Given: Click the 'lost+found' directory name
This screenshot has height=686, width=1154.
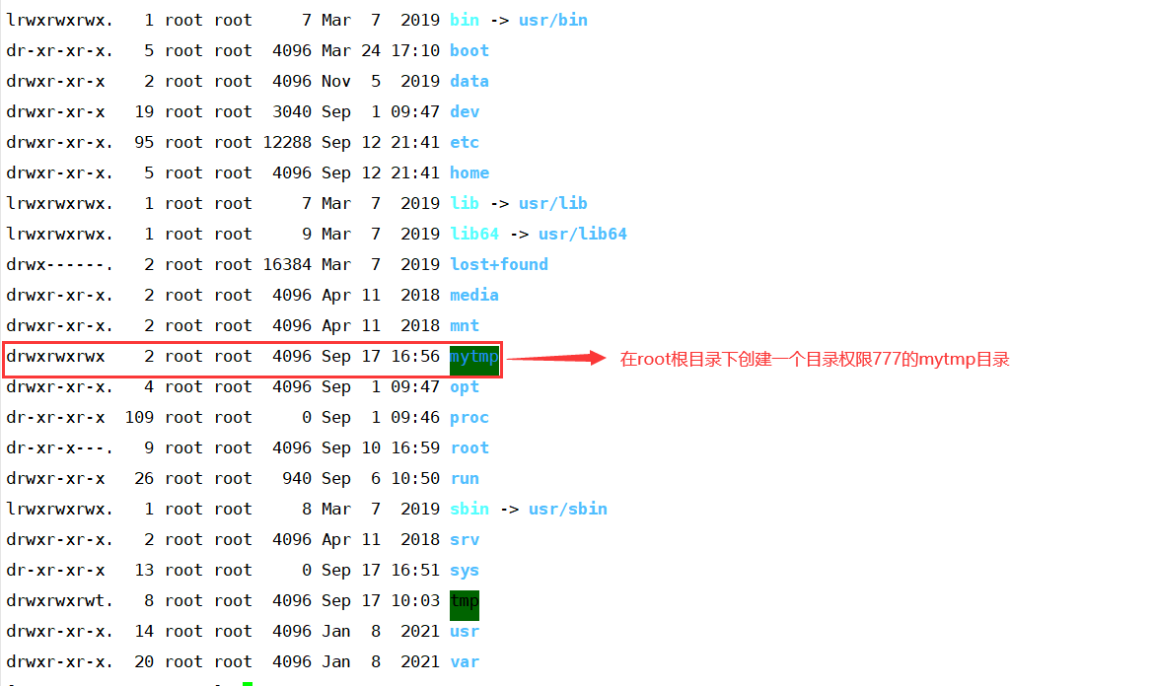Looking at the screenshot, I should click(x=499, y=265).
